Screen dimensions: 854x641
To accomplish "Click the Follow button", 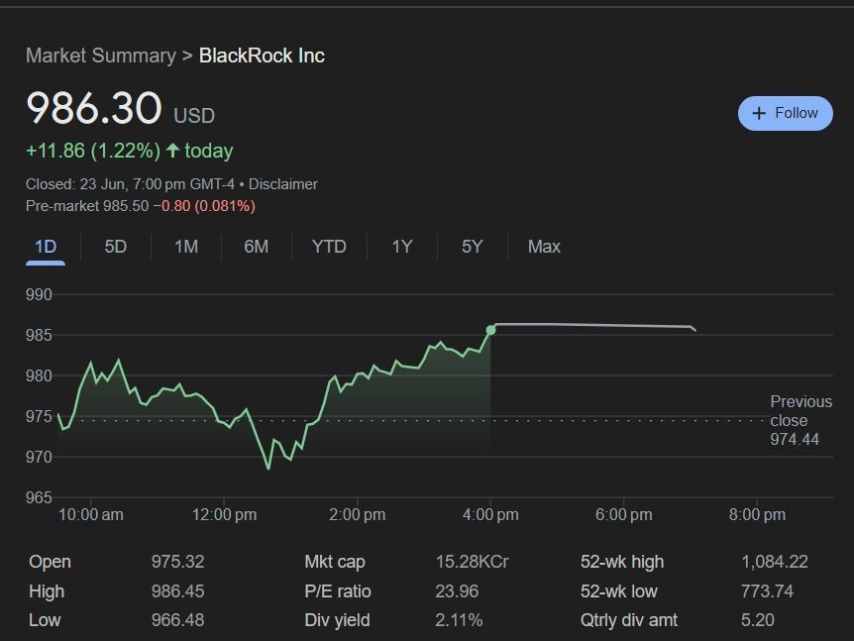I will (x=785, y=113).
